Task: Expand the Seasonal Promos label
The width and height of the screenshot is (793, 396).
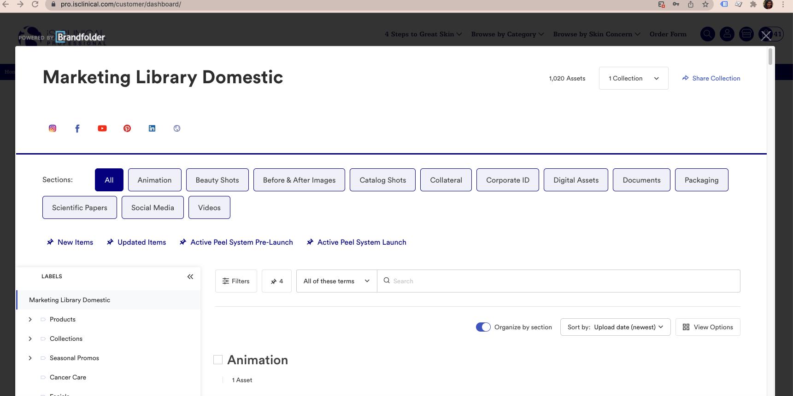Action: [x=30, y=358]
